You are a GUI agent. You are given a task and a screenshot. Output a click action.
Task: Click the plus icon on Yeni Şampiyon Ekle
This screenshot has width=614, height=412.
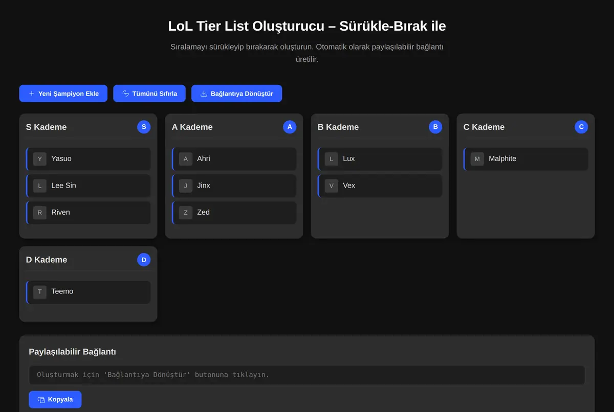pyautogui.click(x=32, y=94)
